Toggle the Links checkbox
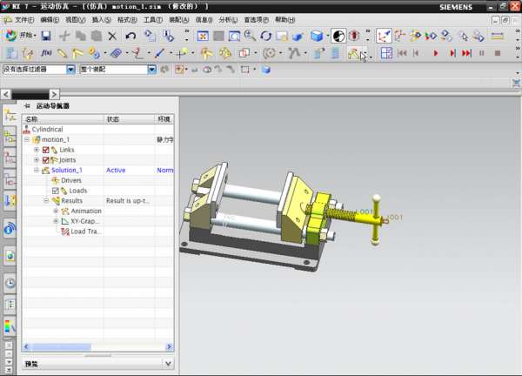Image resolution: width=522 pixels, height=376 pixels. [x=46, y=150]
